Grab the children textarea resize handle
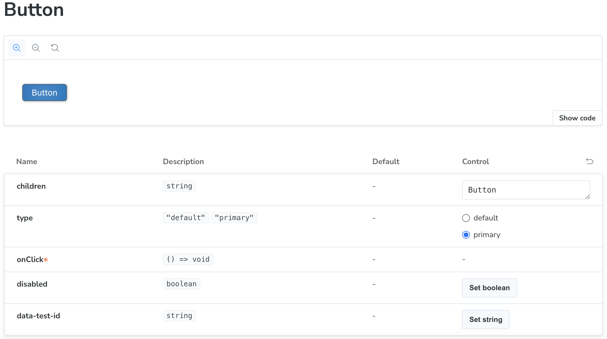607x339 pixels. tap(588, 197)
